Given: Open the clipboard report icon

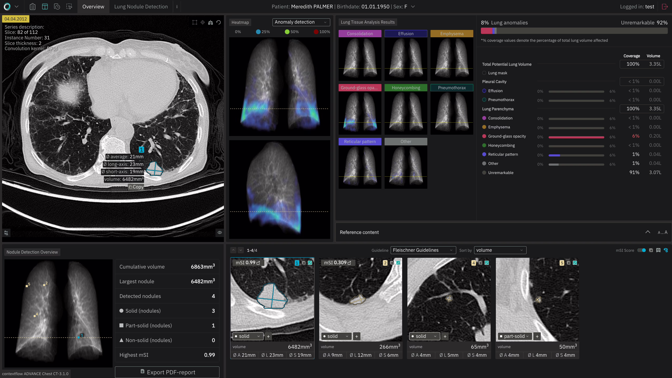Looking at the screenshot, I should (x=33, y=7).
